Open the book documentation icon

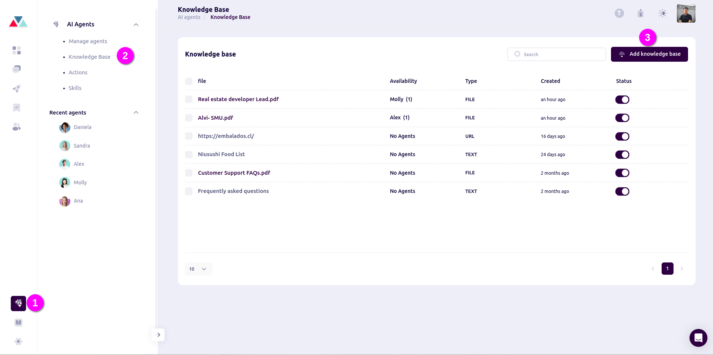coord(18,323)
